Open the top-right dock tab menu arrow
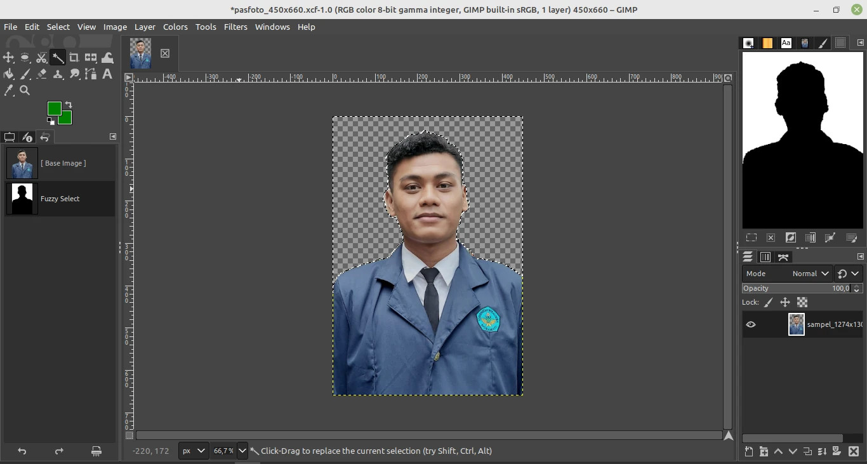 click(x=860, y=43)
